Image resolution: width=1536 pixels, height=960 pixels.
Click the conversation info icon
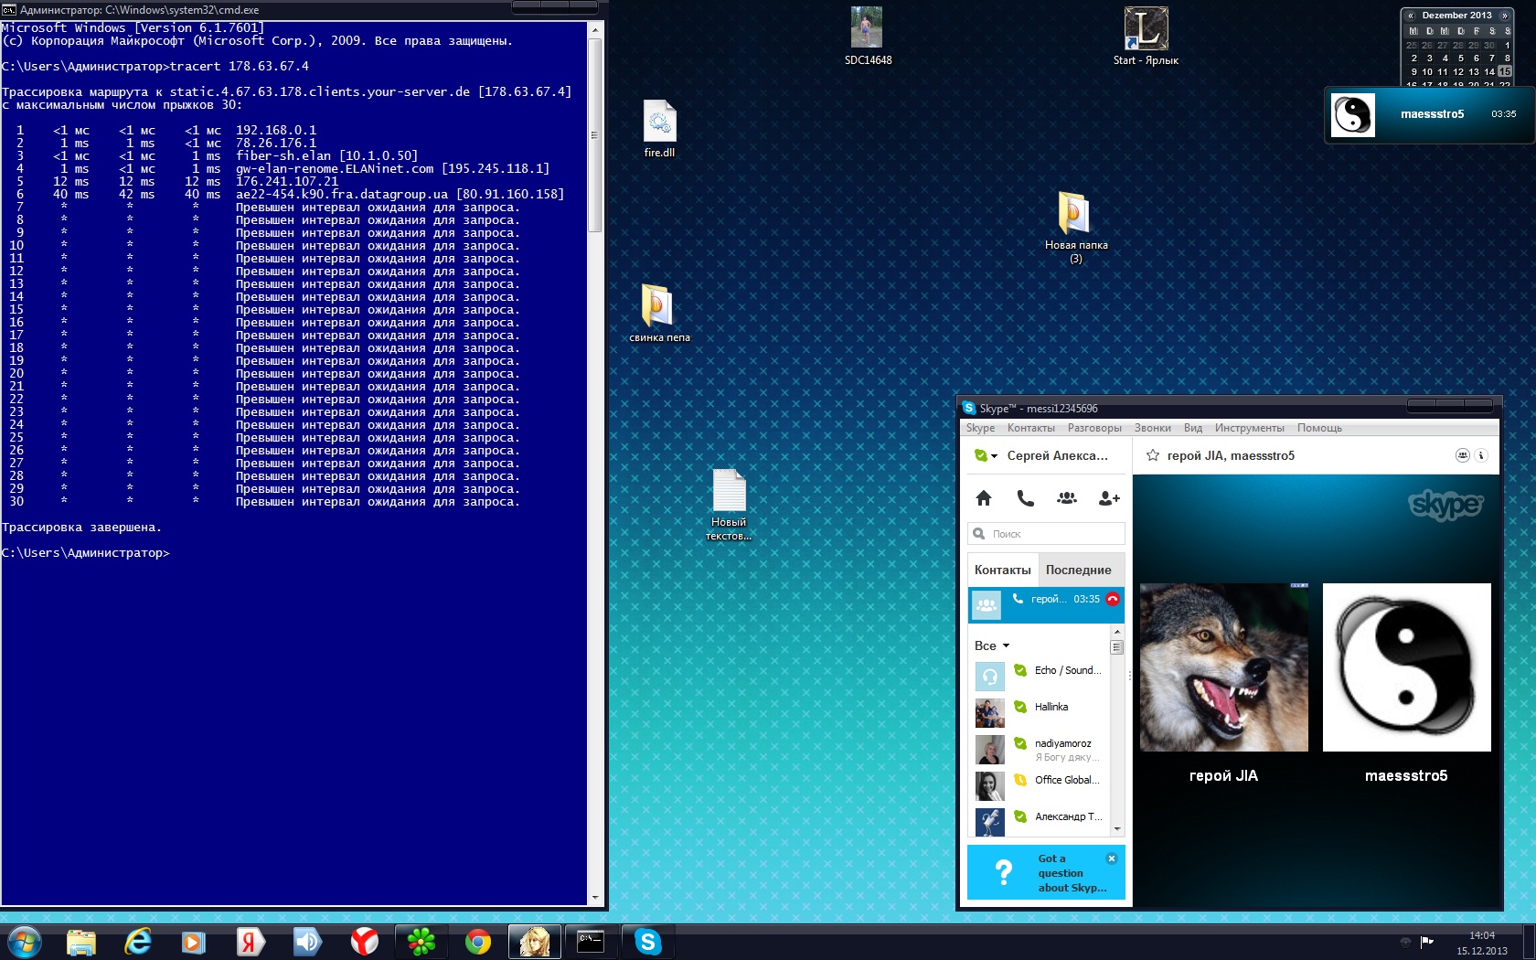pyautogui.click(x=1481, y=455)
